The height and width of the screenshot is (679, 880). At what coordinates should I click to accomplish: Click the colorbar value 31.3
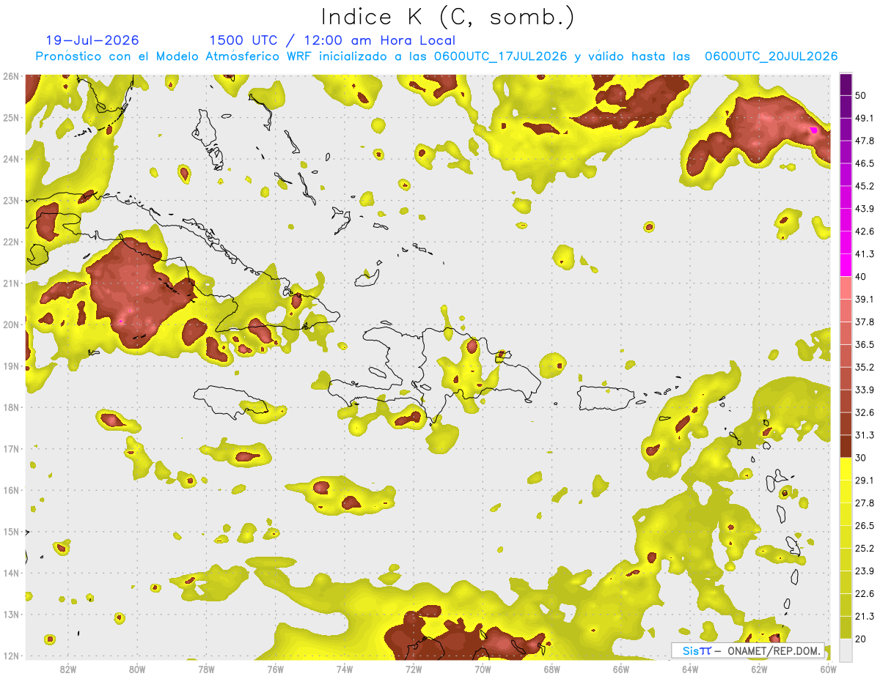tap(864, 435)
